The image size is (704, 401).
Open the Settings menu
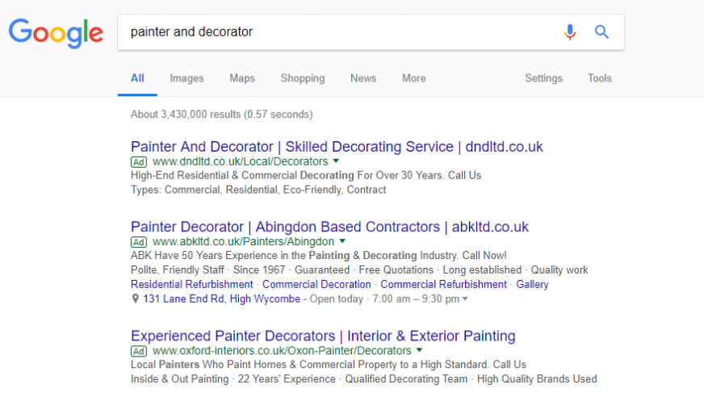click(x=543, y=78)
